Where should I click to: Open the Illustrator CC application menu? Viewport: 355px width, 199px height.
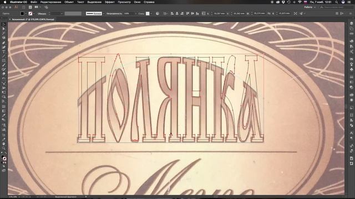click(x=18, y=2)
